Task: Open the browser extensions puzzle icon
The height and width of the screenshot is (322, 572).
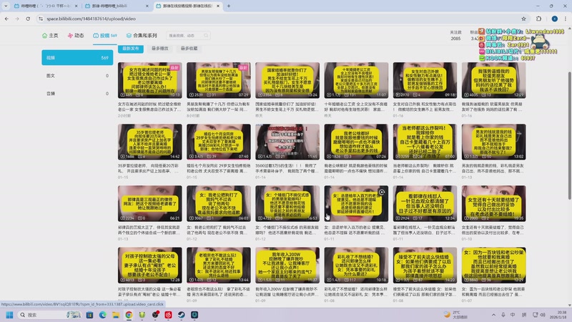Action: click(x=539, y=19)
